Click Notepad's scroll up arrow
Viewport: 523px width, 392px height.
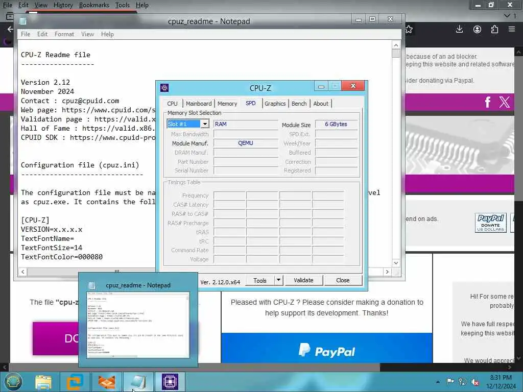[x=396, y=45]
